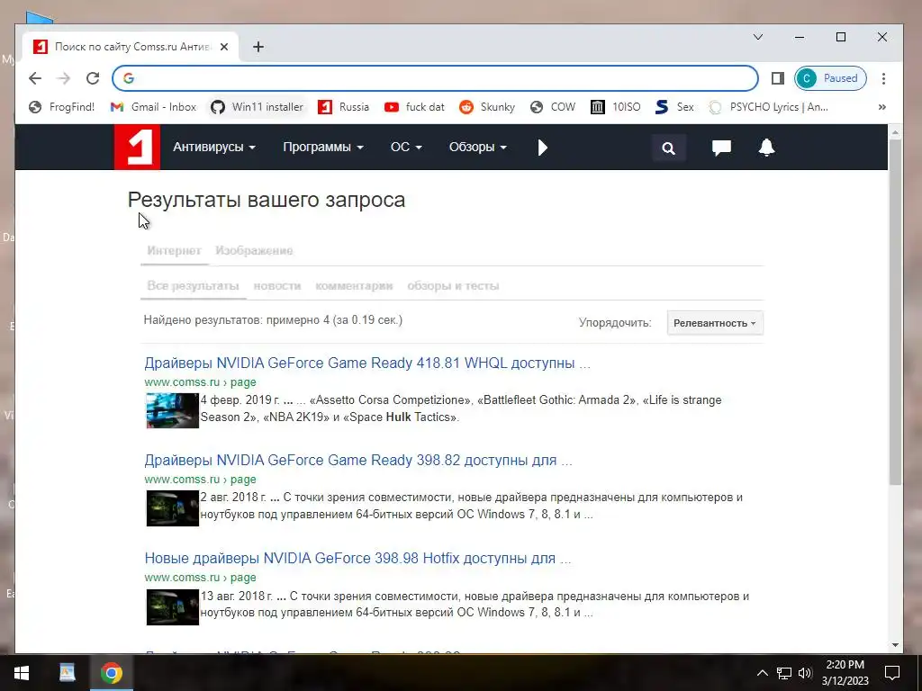Click "Найдено результатов: примерно 4" text
The width and height of the screenshot is (922, 691).
[237, 320]
